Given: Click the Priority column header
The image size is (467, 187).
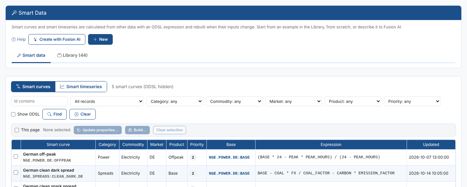Looking at the screenshot, I should [x=197, y=145].
